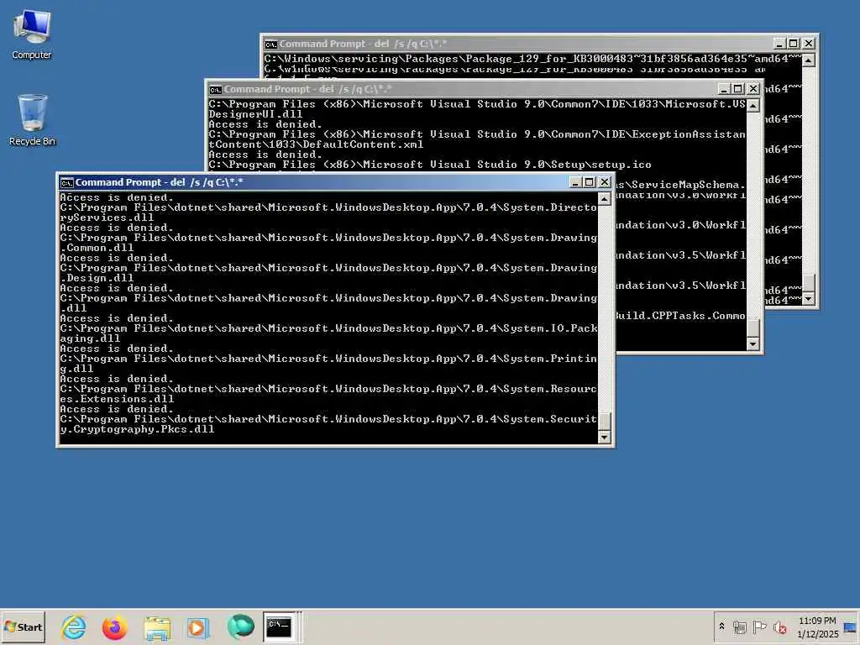This screenshot has width=860, height=645.
Task: Open Windows Media Player from the taskbar
Action: tap(198, 627)
